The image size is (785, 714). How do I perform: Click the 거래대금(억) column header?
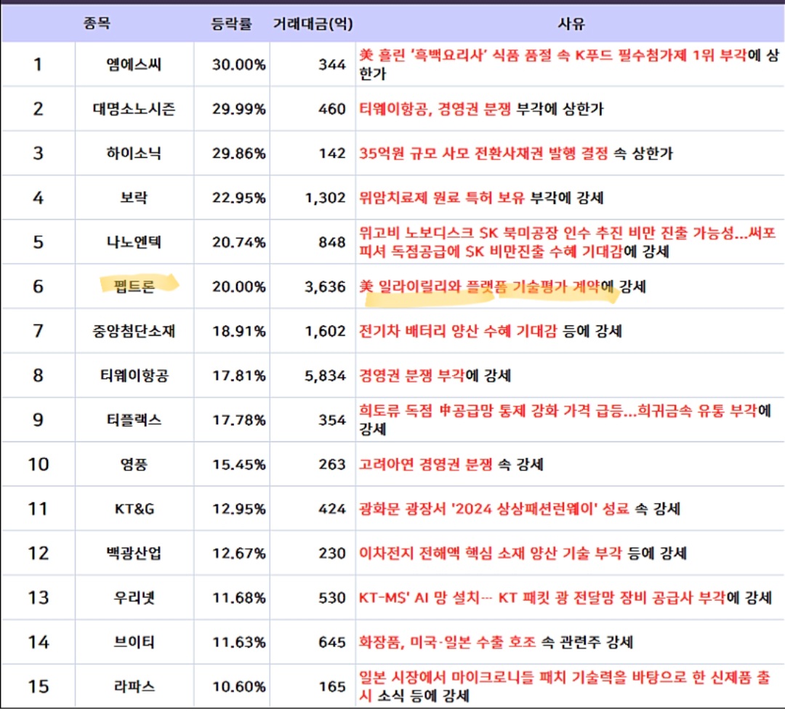pos(313,23)
